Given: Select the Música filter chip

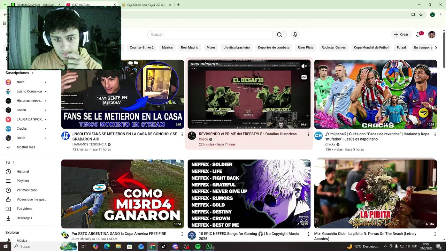Looking at the screenshot, I should pos(167,47).
